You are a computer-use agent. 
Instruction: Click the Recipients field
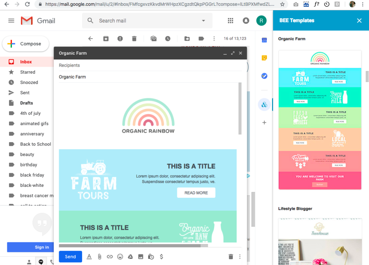144,66
